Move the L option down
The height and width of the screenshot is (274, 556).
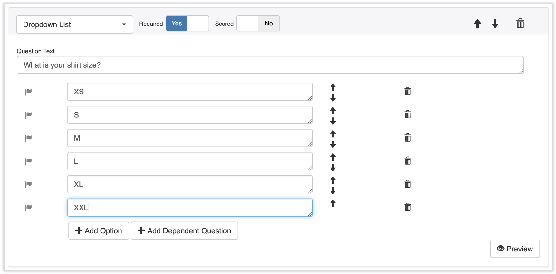click(x=333, y=167)
